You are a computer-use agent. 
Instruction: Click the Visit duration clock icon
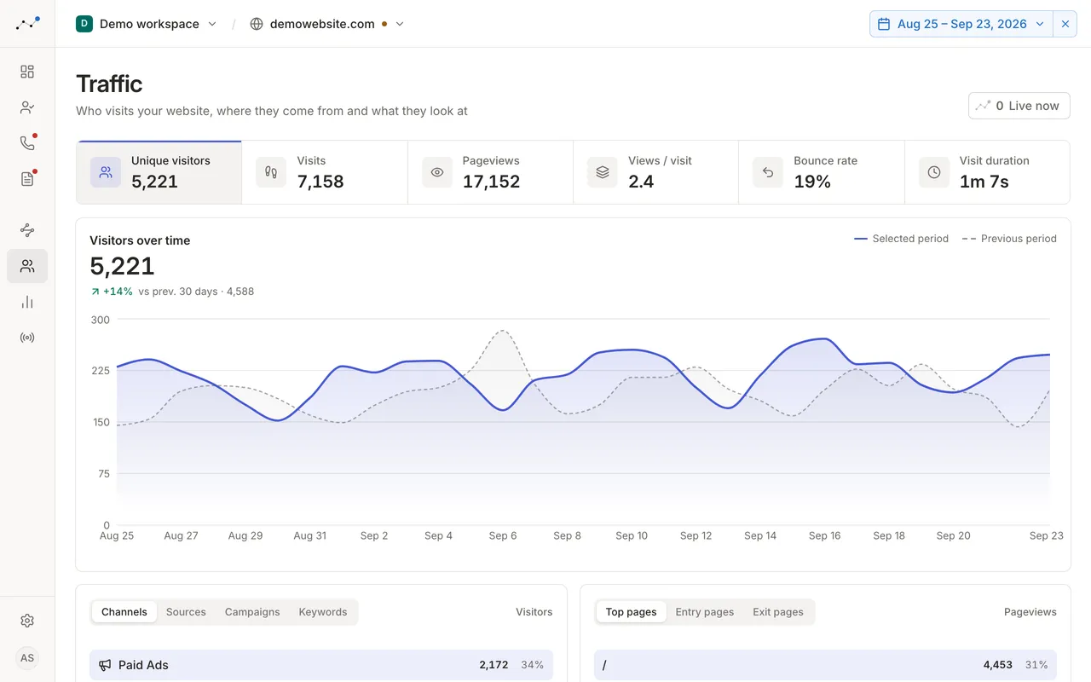pyautogui.click(x=934, y=172)
